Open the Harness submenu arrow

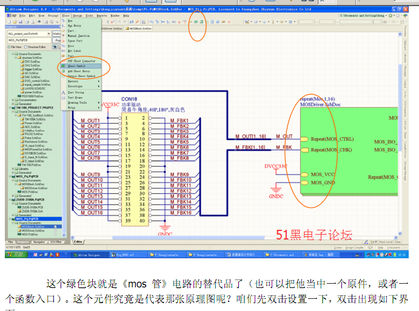point(99,81)
